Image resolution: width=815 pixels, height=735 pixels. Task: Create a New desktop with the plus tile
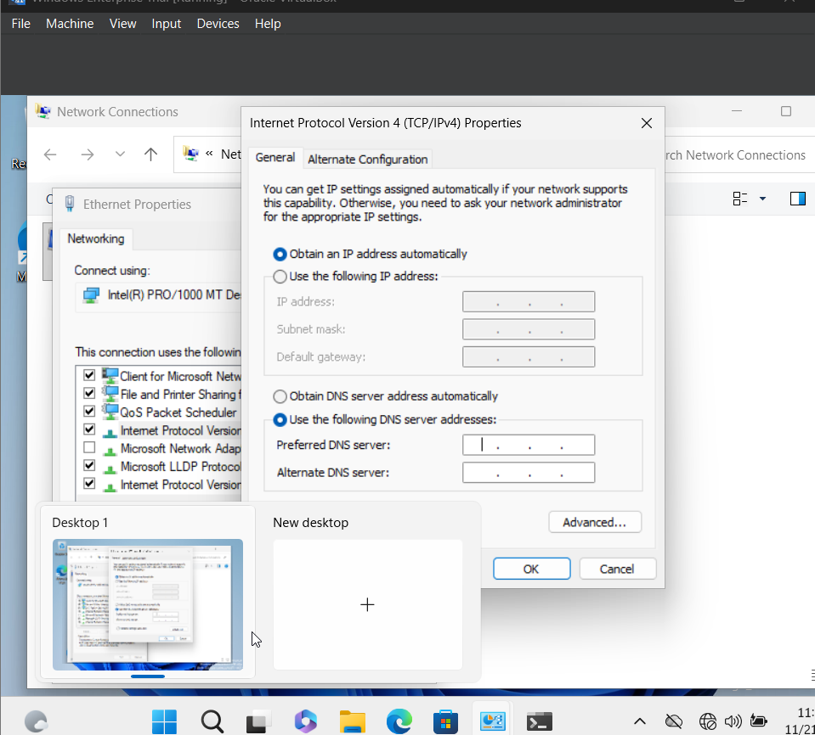tap(367, 604)
